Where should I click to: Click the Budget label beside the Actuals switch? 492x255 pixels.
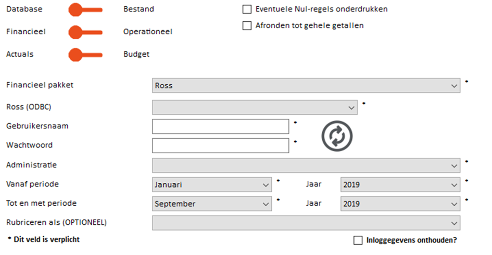pos(136,54)
